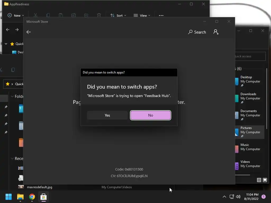Click the first pin icon in left navigation pane
The width and height of the screenshot is (271, 203).
point(6,107)
